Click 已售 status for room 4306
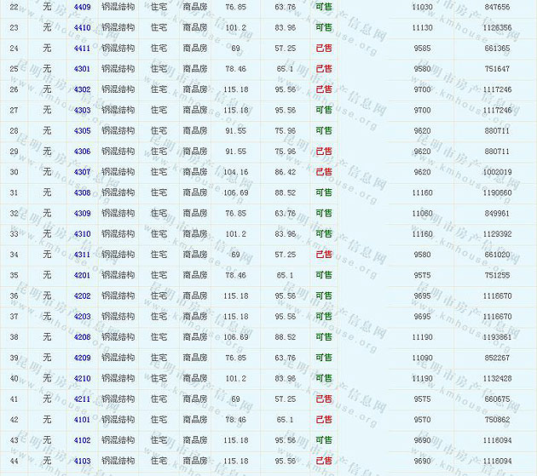 point(324,152)
